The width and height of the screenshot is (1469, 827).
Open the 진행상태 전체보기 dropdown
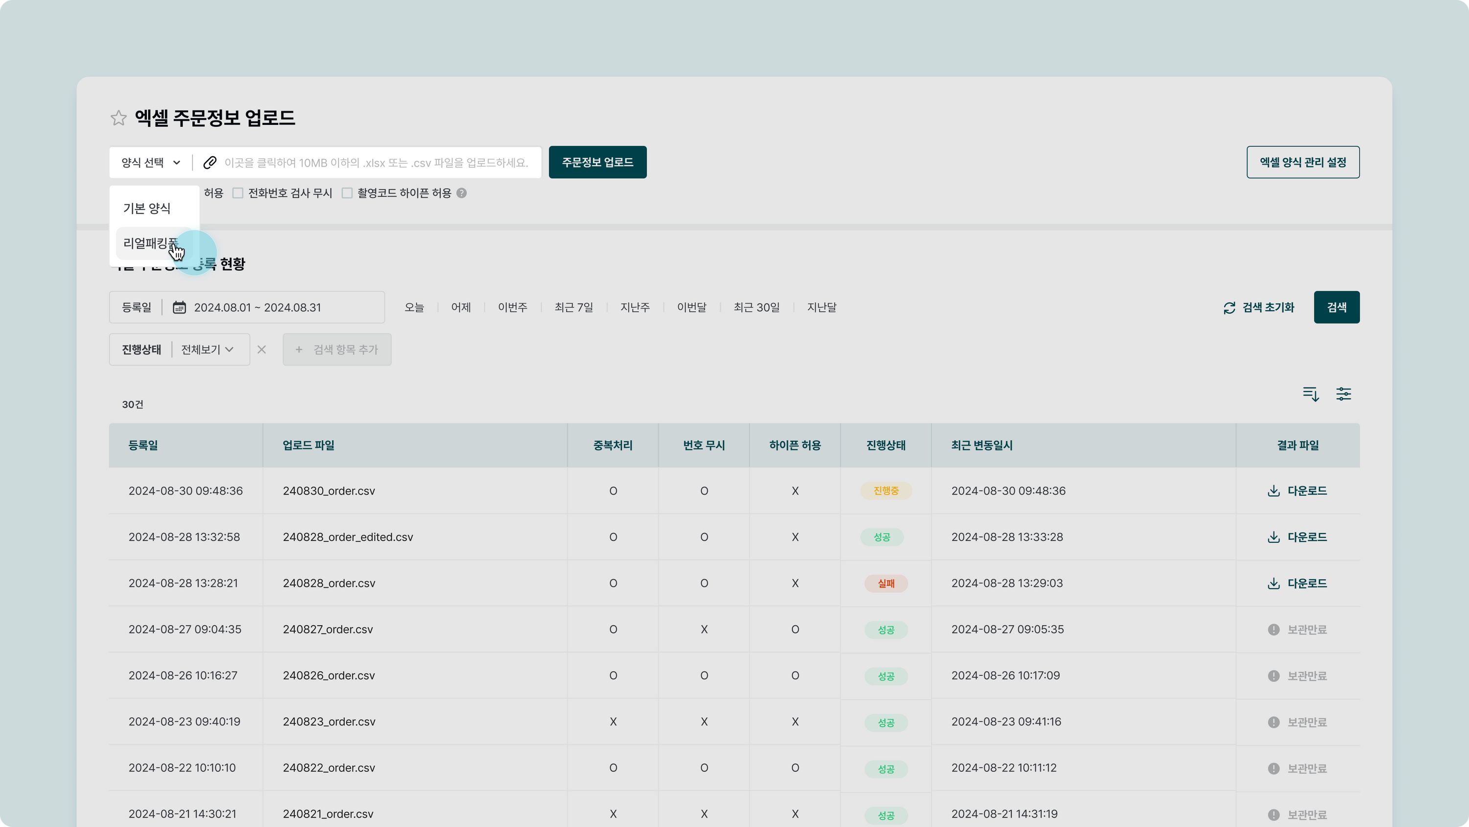coord(208,349)
